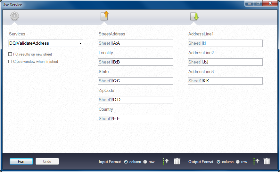Screen dimensions: 280x172
Task: Open the services settings gear icon
Action: pos(14,16)
